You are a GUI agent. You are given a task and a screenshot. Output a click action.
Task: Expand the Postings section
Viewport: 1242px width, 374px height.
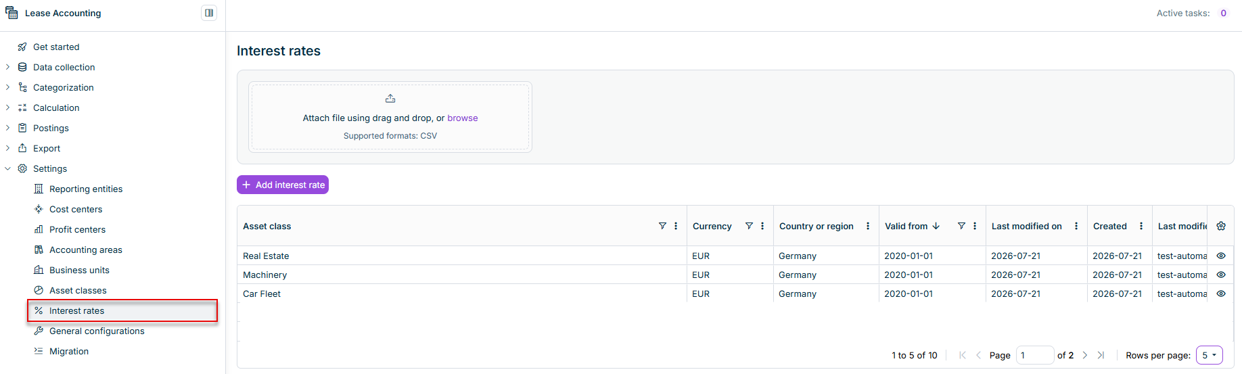7,128
